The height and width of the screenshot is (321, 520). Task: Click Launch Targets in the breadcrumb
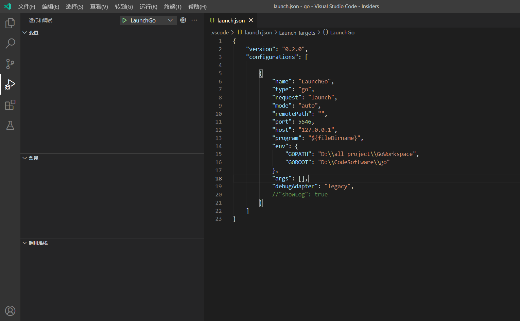[x=297, y=33]
